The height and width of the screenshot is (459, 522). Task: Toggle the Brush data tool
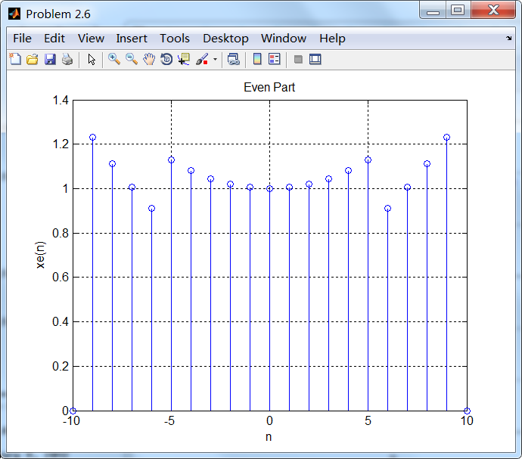[x=202, y=59]
